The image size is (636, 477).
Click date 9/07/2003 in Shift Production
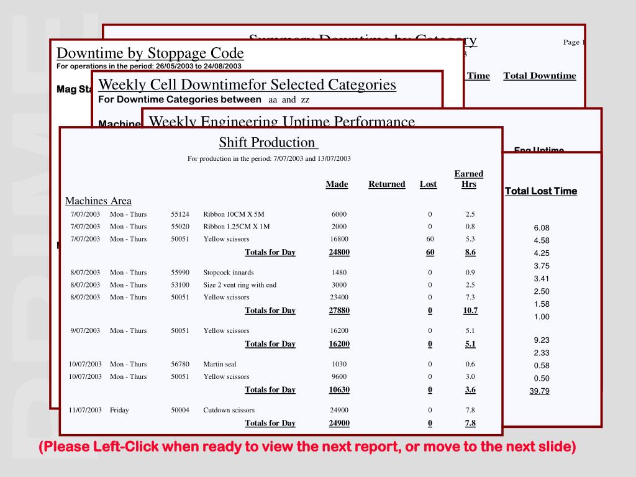point(85,330)
